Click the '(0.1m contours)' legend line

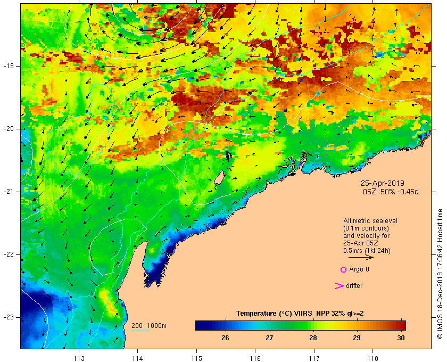[x=366, y=228]
